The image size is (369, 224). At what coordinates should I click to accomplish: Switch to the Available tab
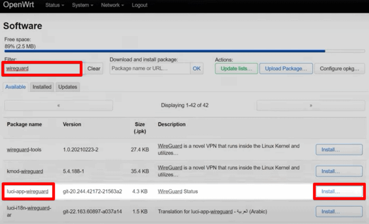point(15,87)
